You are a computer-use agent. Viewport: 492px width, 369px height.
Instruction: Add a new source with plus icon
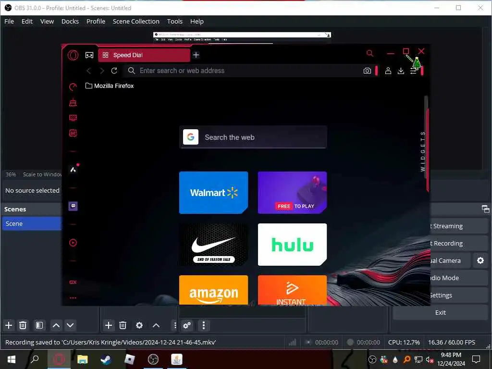pos(108,325)
